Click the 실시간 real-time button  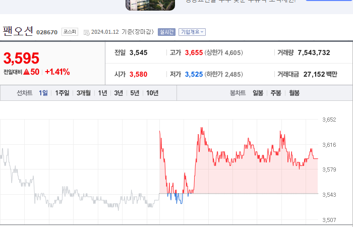(x=166, y=32)
